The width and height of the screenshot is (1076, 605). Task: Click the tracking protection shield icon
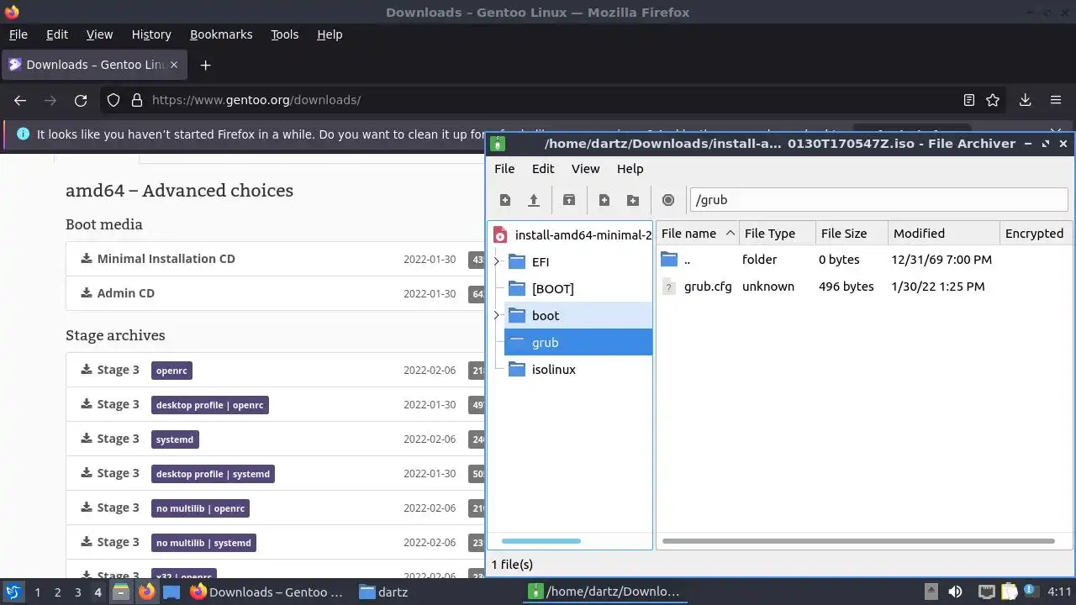pyautogui.click(x=113, y=100)
